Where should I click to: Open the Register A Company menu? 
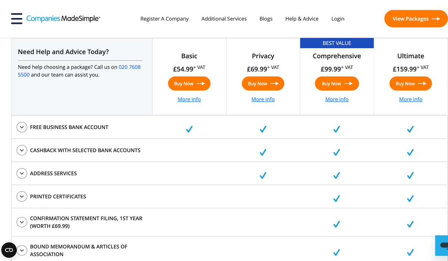pos(164,19)
